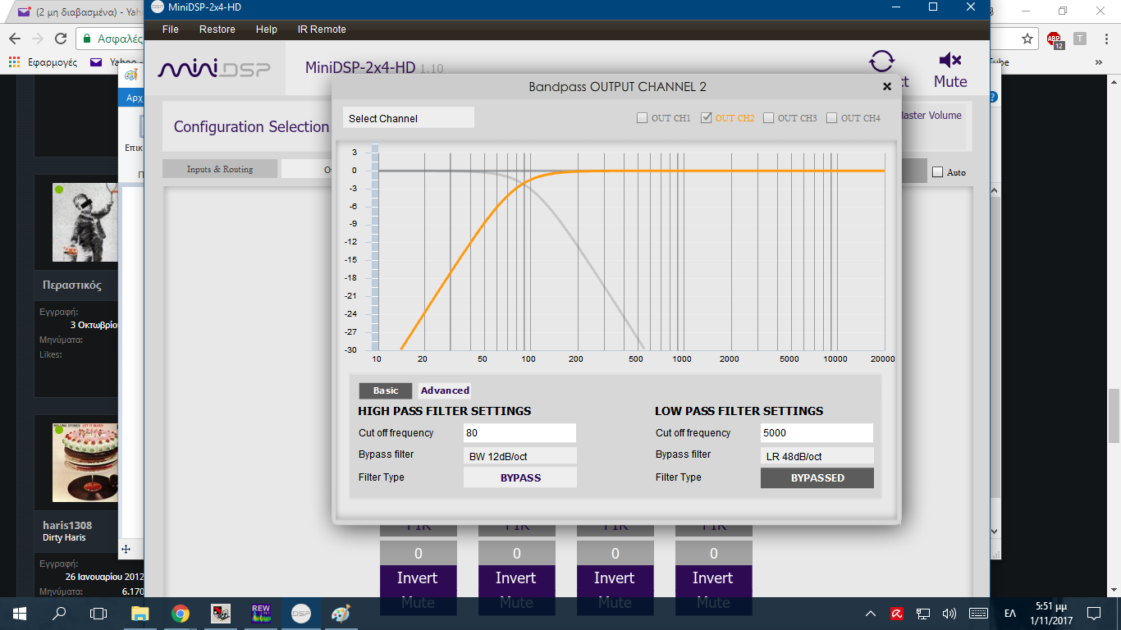The width and height of the screenshot is (1121, 630).
Task: Click the Adblock Plus extension icon
Action: pyautogui.click(x=1054, y=39)
